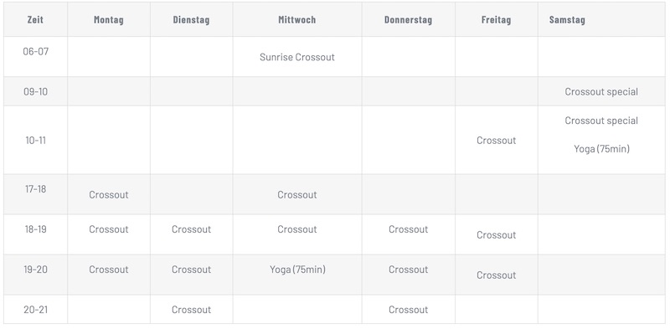The image size is (670, 329).
Task: Select Montag 17-18 Crossout
Action: click(109, 195)
